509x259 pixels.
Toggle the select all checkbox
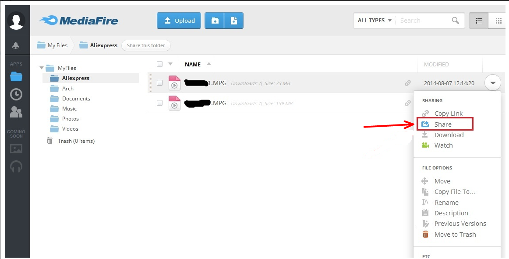tap(159, 64)
